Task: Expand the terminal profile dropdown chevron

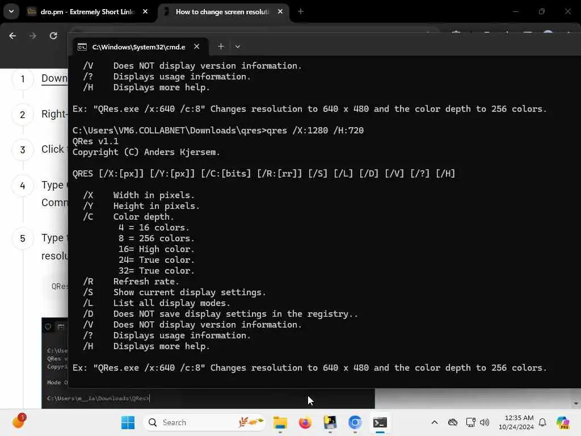Action: (x=238, y=47)
